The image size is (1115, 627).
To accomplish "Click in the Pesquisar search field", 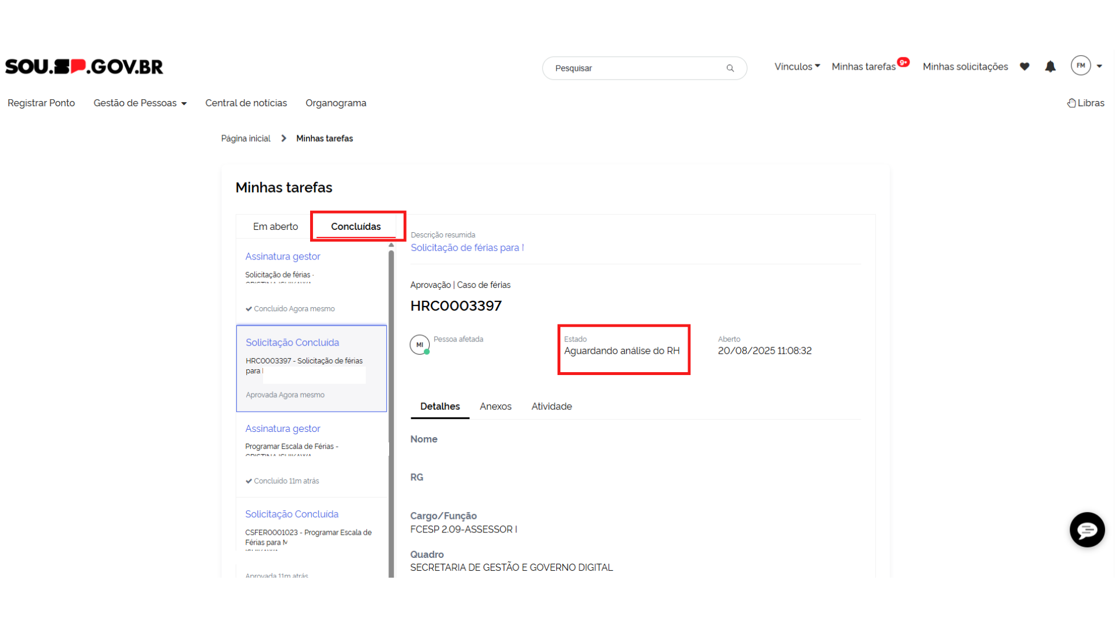I will (x=633, y=69).
